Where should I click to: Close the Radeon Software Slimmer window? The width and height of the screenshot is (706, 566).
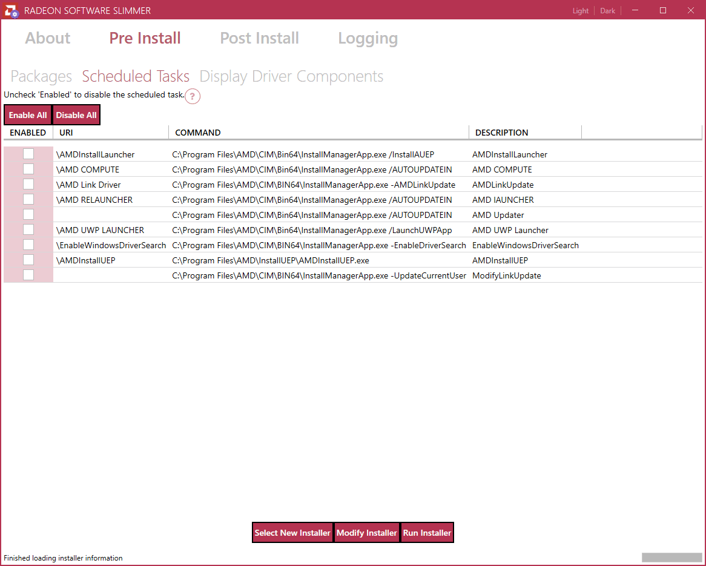[x=691, y=10]
